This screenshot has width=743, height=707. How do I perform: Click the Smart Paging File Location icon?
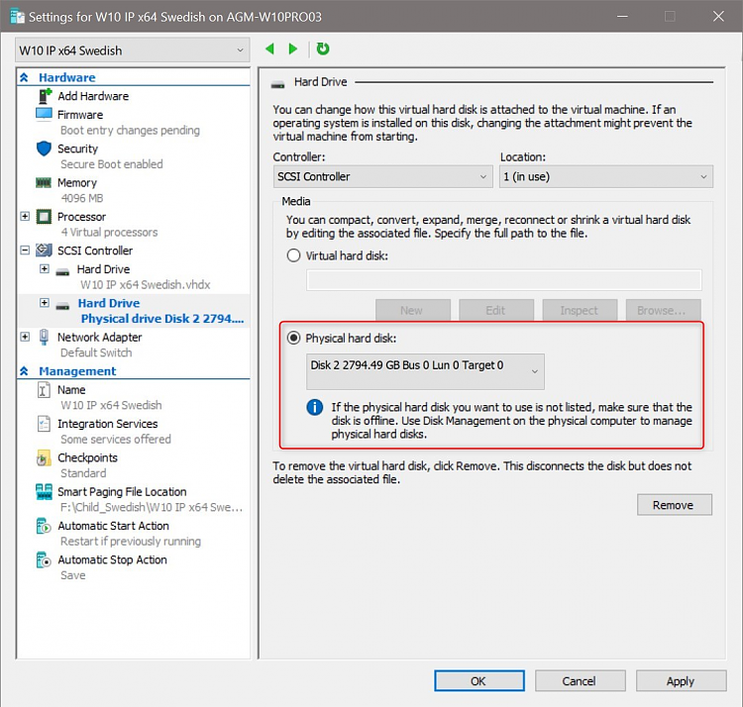click(44, 492)
